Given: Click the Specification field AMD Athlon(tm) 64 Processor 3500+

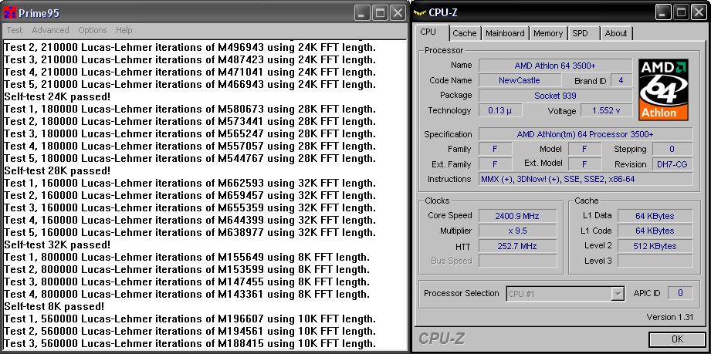Looking at the screenshot, I should 586,135.
